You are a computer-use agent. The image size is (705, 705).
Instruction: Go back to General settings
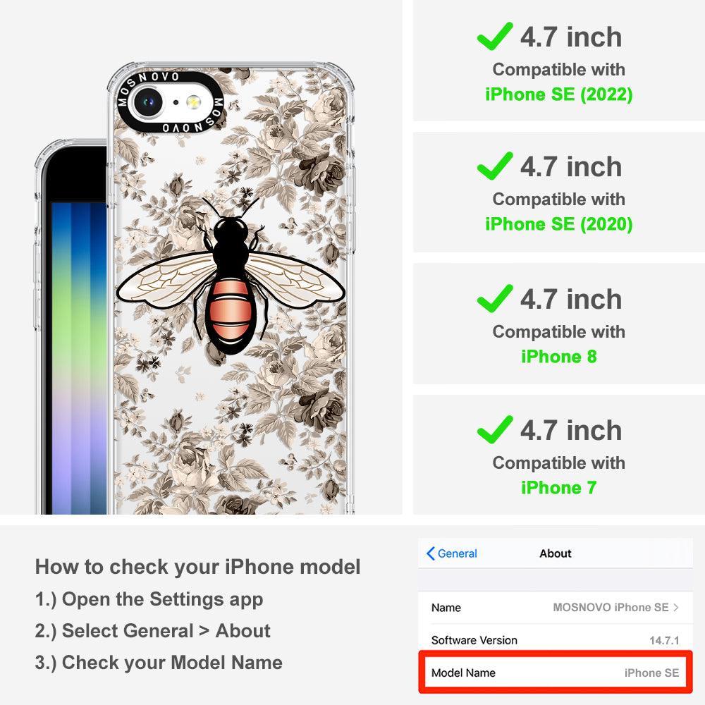452,553
